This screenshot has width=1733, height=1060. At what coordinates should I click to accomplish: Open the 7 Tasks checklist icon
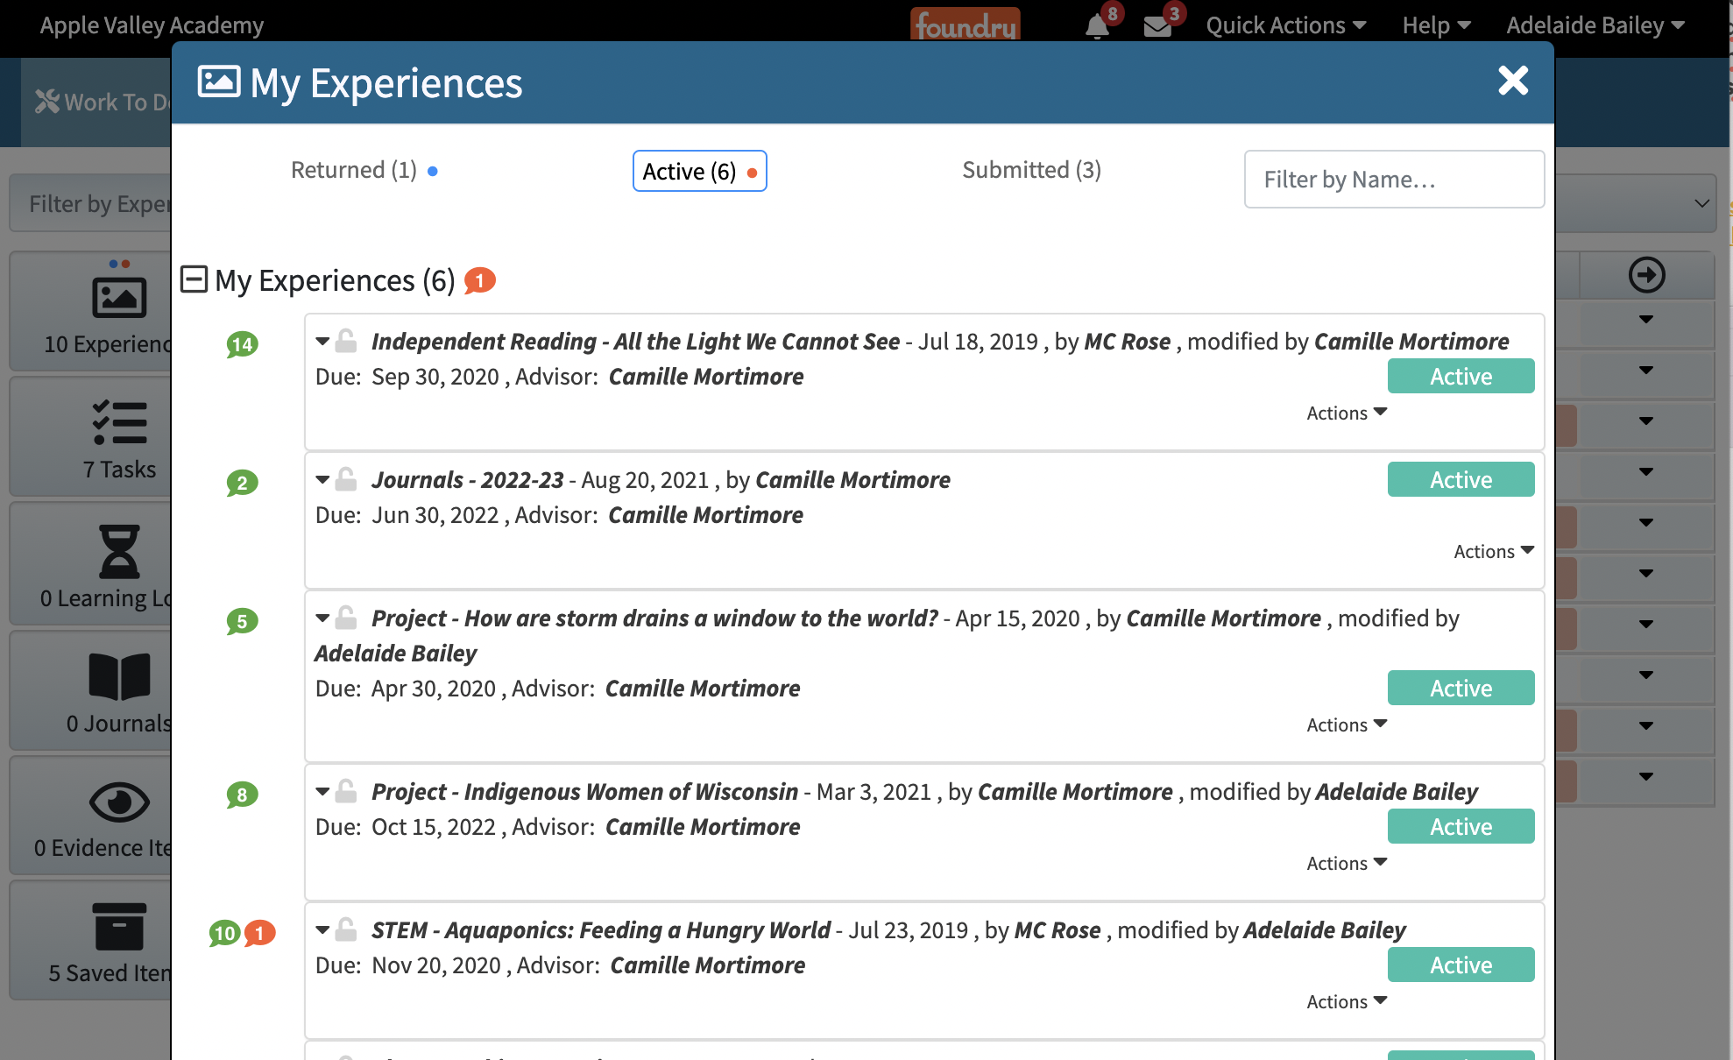pyautogui.click(x=119, y=423)
